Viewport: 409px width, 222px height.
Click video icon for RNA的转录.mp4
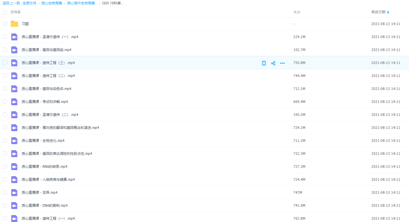pyautogui.click(x=14, y=167)
